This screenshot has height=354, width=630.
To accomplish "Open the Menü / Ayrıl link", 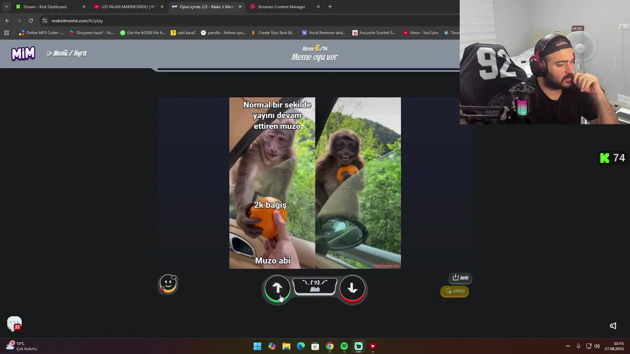I will pos(66,53).
